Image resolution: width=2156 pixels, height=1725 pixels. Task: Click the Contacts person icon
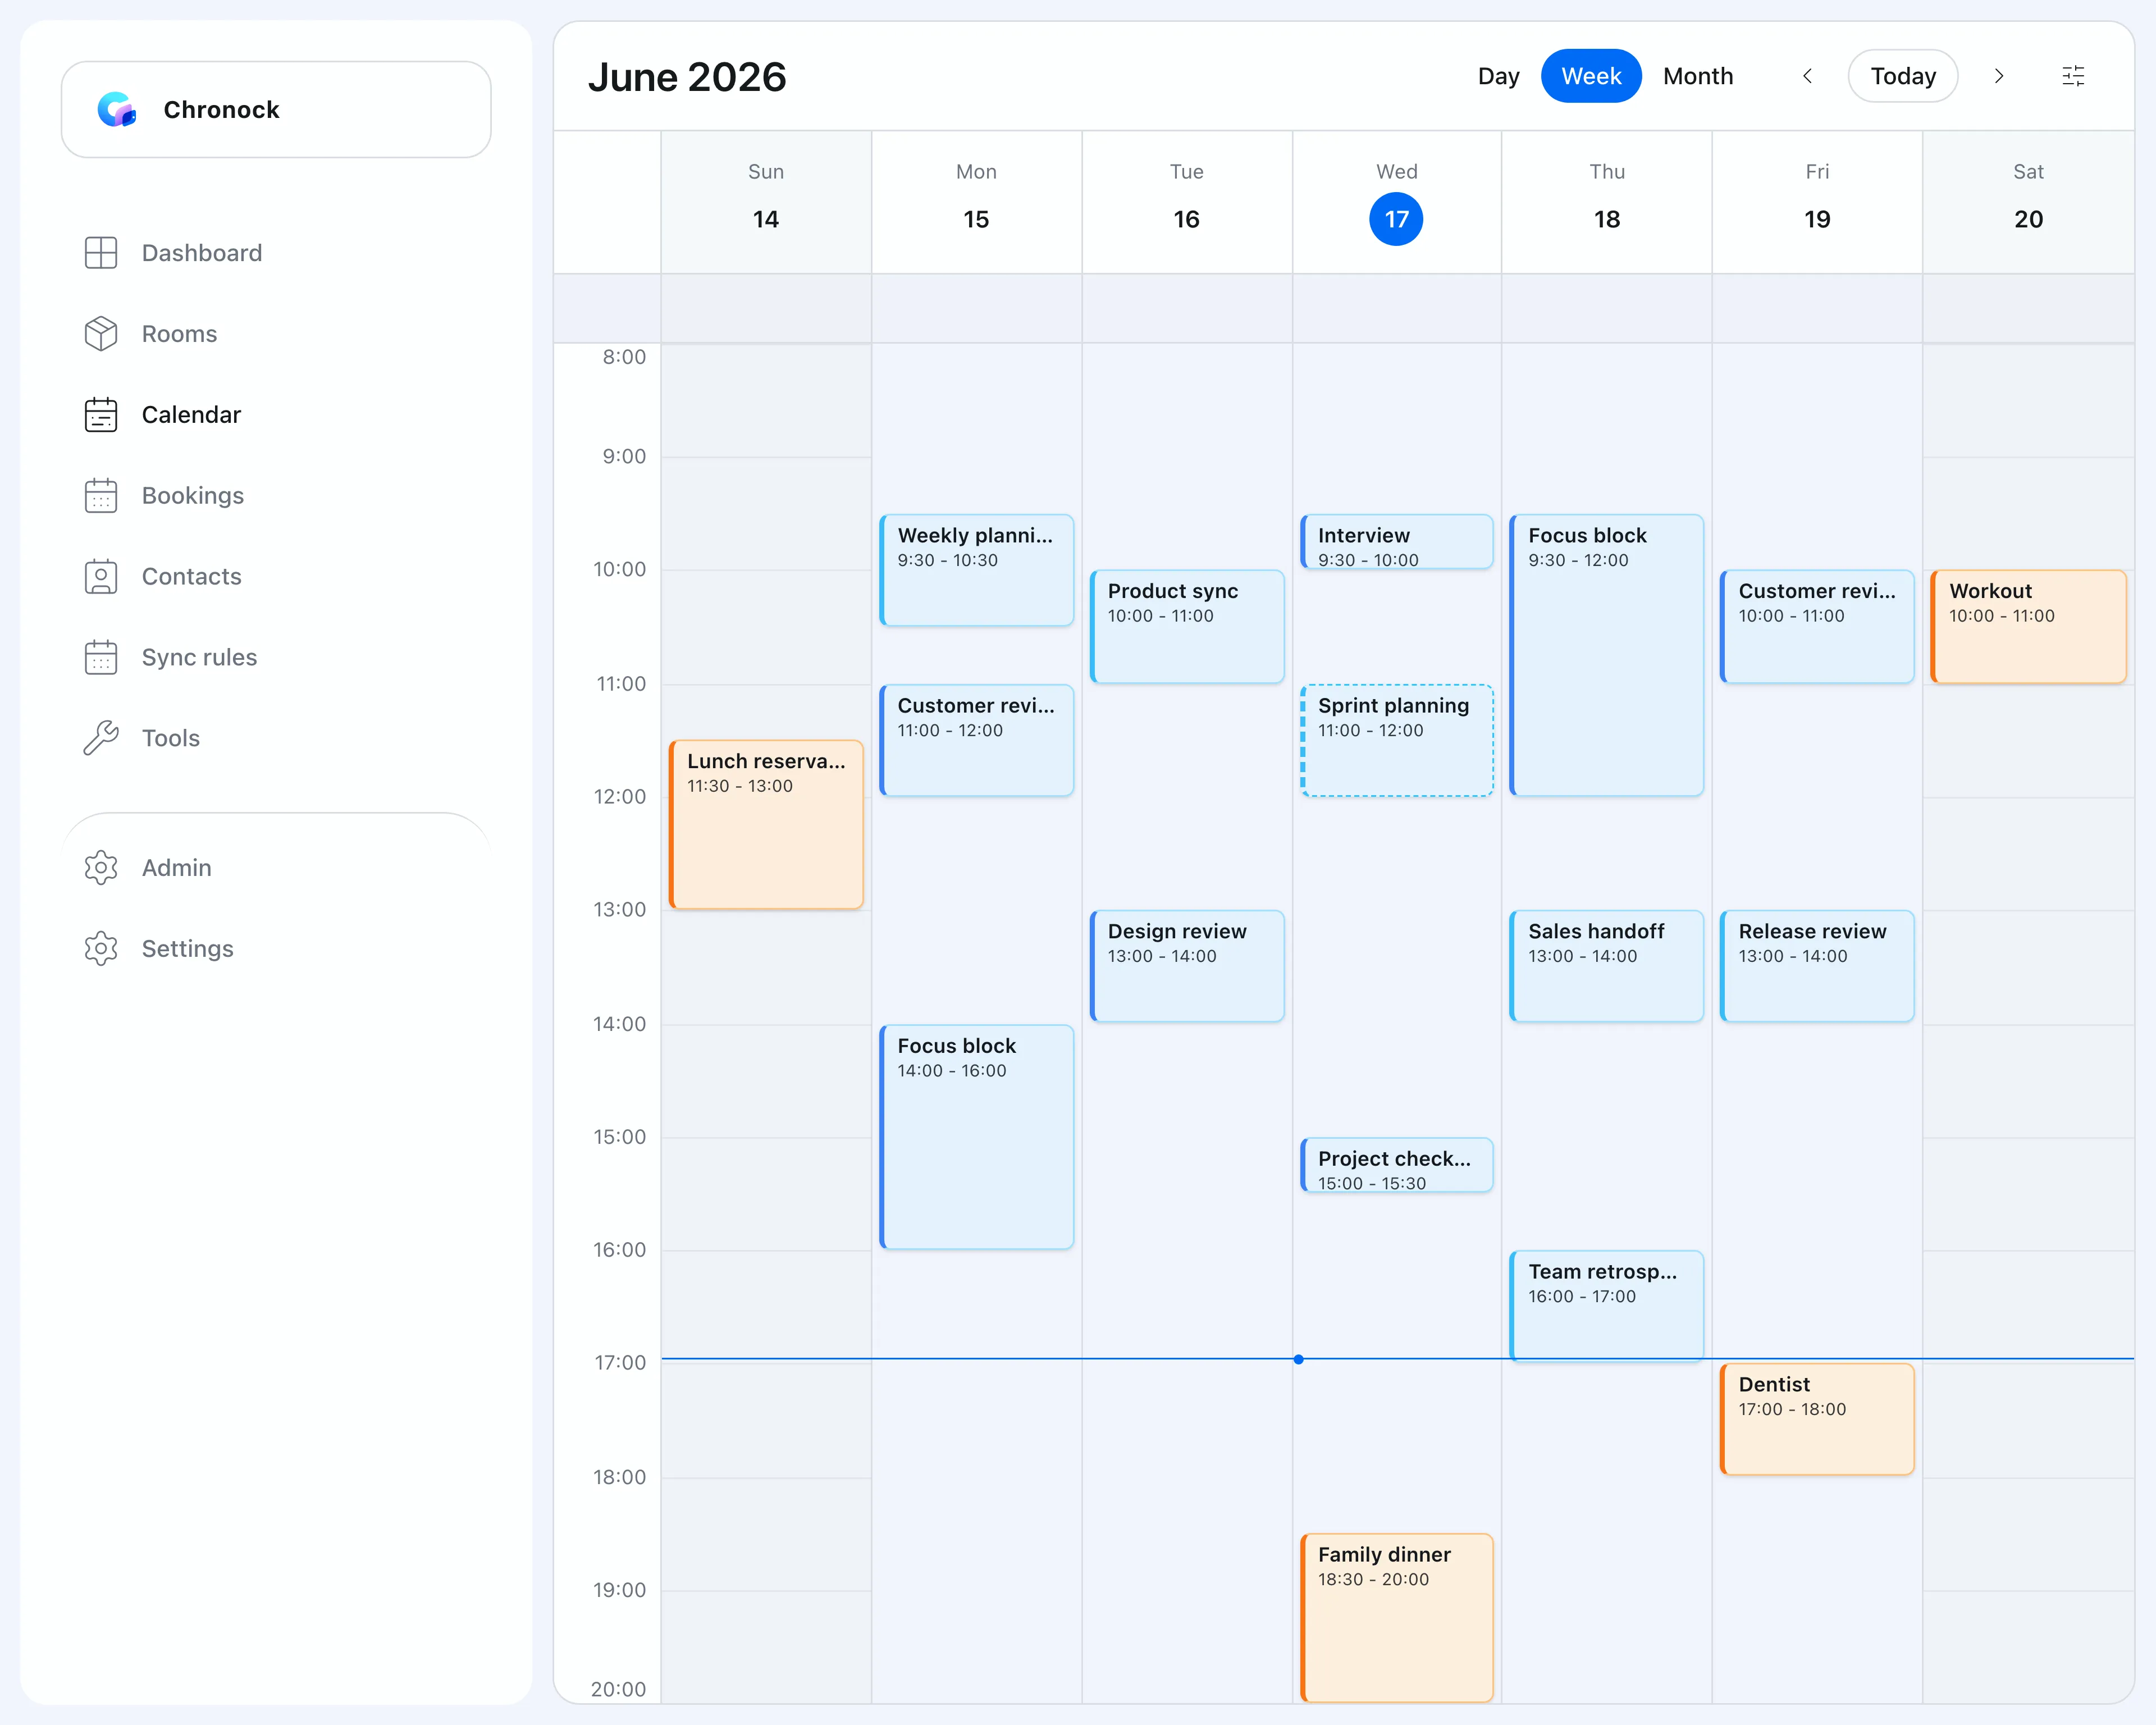coord(101,577)
